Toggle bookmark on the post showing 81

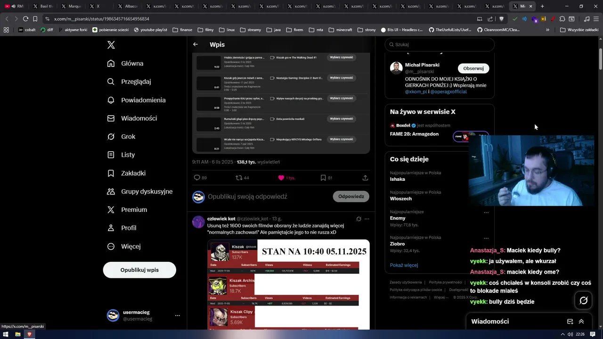[x=326, y=178]
